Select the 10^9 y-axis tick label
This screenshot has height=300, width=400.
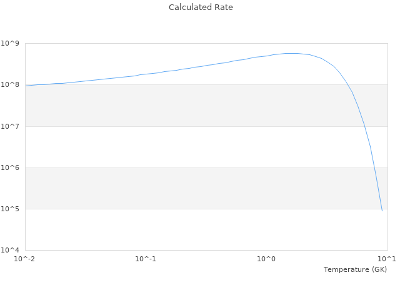pos(11,43)
